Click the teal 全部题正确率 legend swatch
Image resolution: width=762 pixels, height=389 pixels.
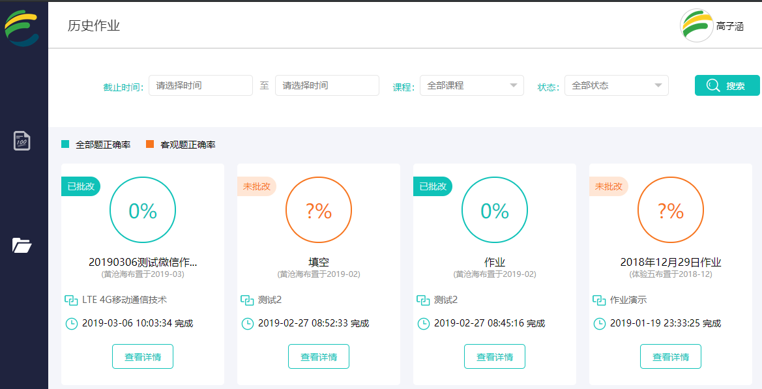(x=65, y=145)
